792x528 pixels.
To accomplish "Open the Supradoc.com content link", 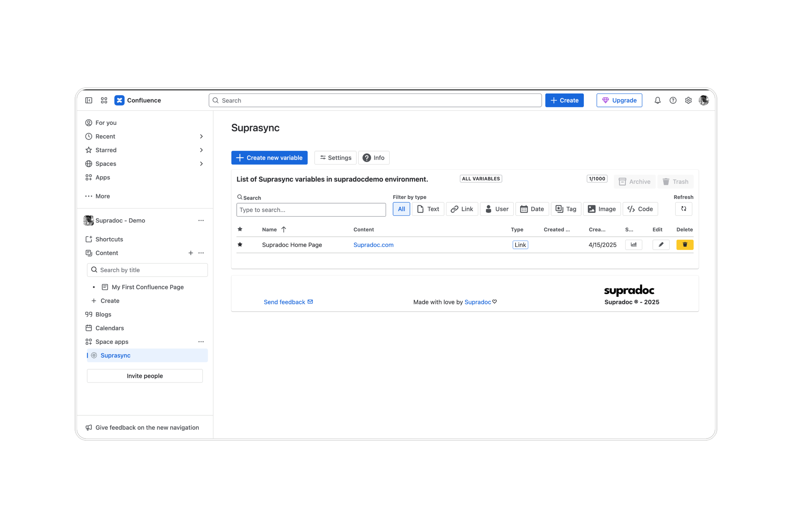I will (374, 245).
